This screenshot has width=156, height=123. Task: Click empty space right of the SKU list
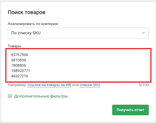click(x=89, y=66)
